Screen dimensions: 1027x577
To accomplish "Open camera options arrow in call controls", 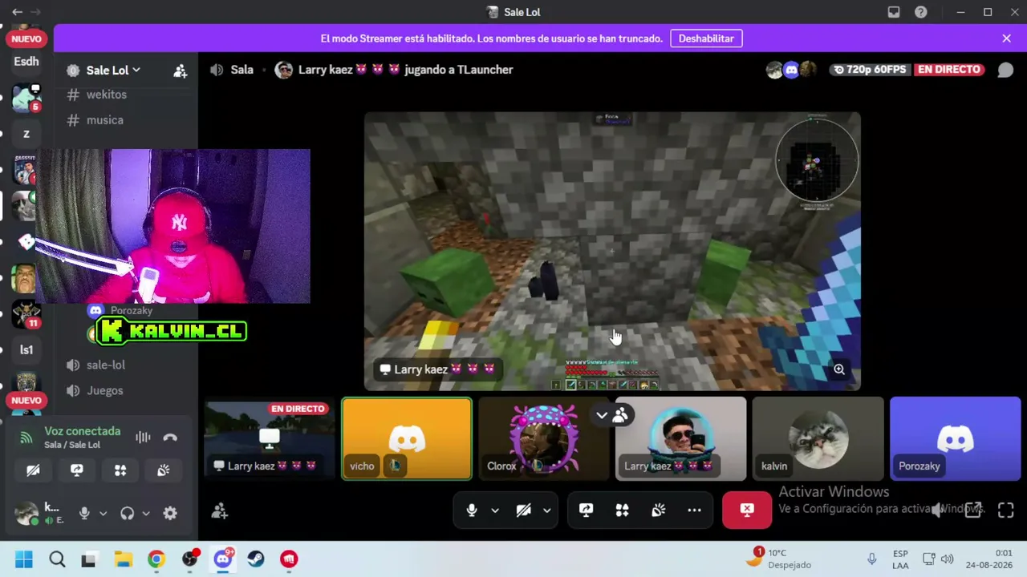I will pos(546,510).
